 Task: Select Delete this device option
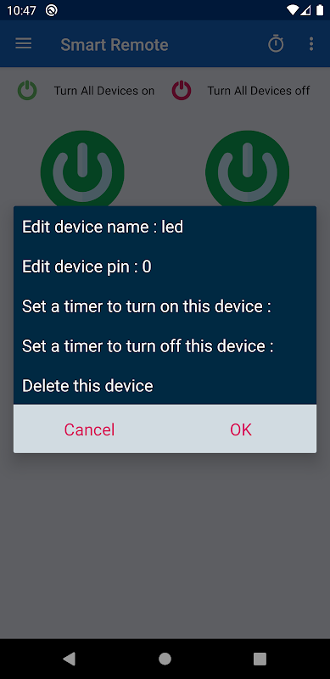tap(165, 385)
